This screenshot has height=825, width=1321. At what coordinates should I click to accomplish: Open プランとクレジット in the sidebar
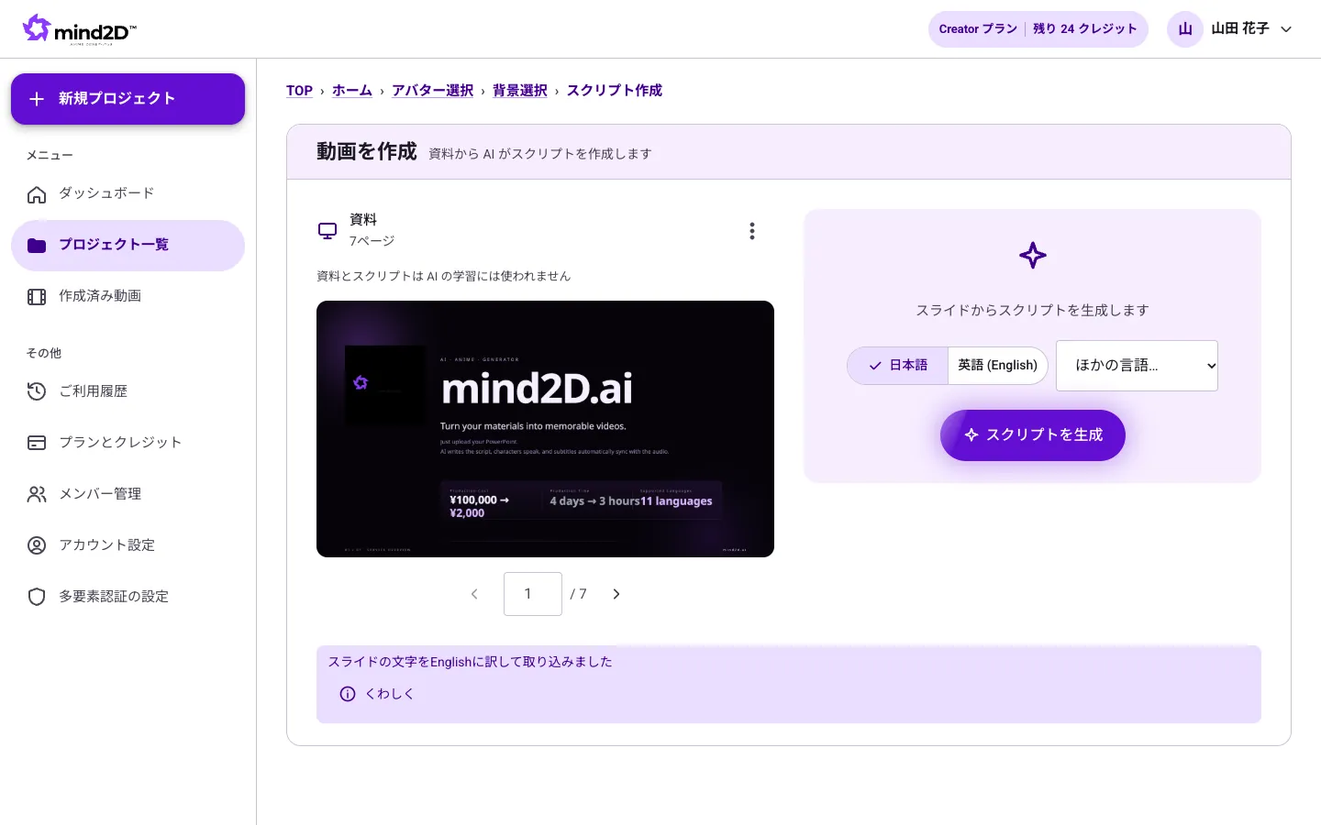(128, 444)
